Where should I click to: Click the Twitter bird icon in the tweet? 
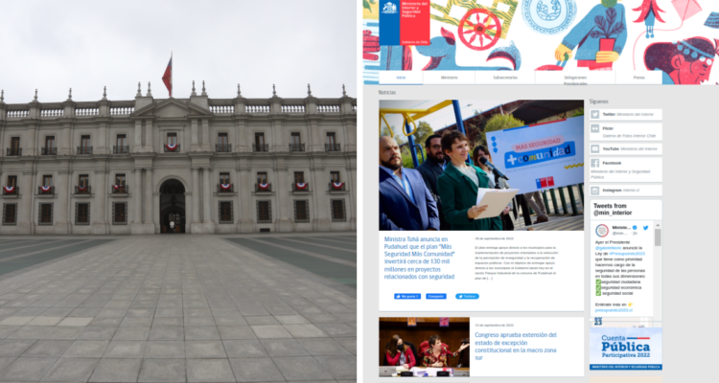(645, 228)
